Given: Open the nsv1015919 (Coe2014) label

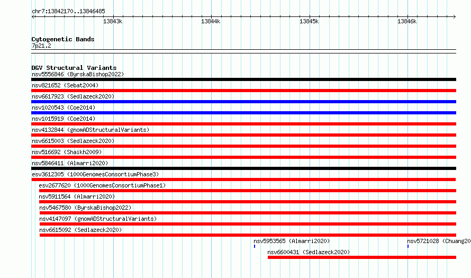Looking at the screenshot, I should pyautogui.click(x=64, y=119).
